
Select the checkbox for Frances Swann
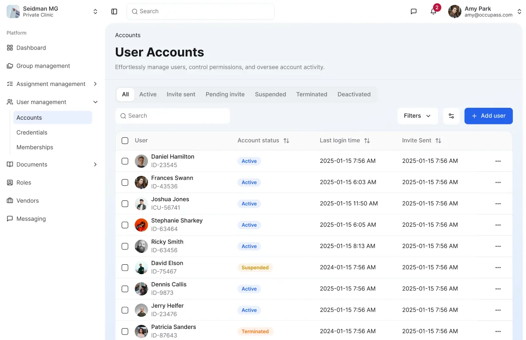(x=125, y=182)
